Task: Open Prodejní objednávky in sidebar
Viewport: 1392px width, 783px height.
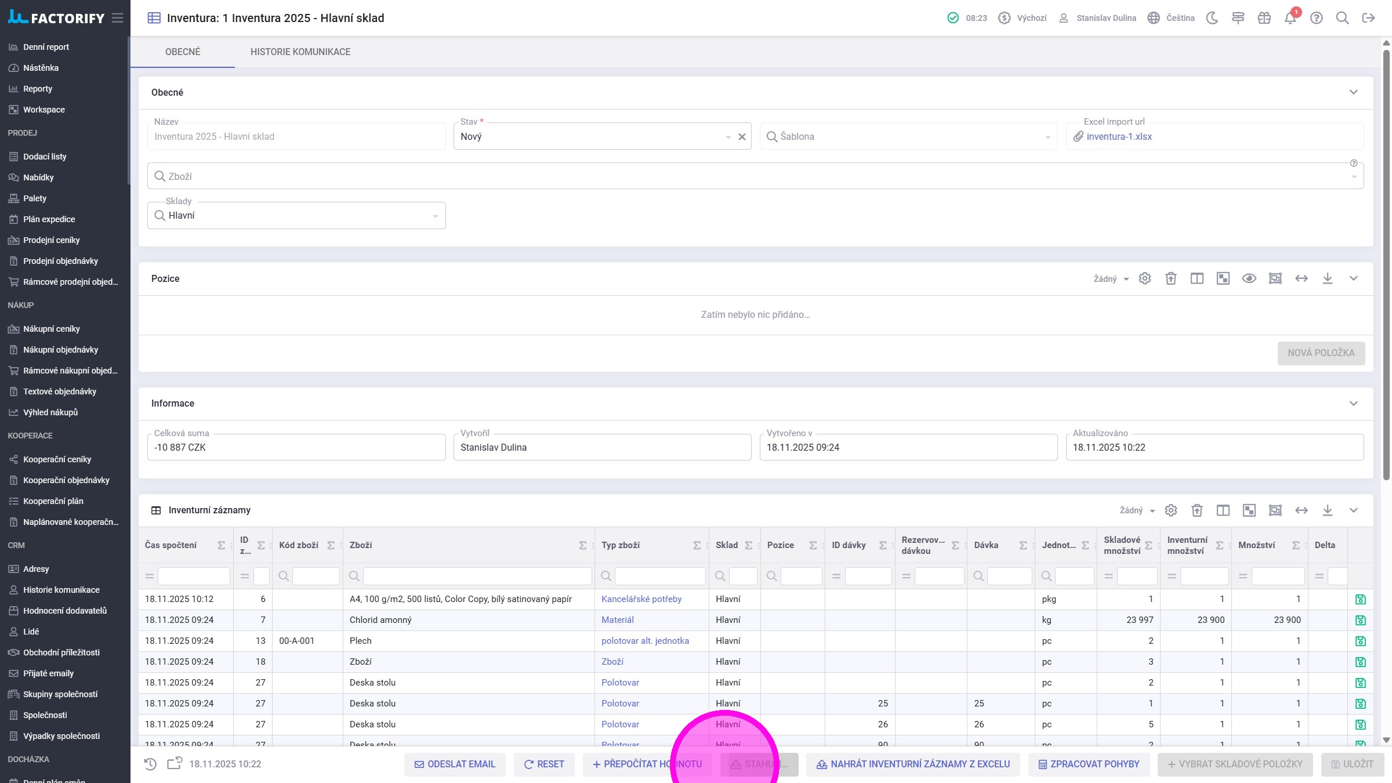Action: pyautogui.click(x=60, y=261)
